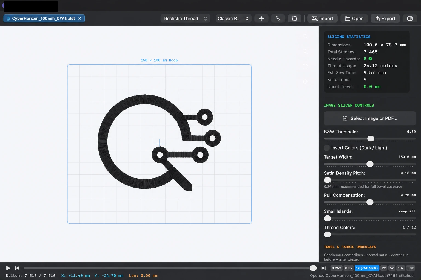Click the Thread Colors slider handle
The image size is (421, 280).
coord(328,234)
